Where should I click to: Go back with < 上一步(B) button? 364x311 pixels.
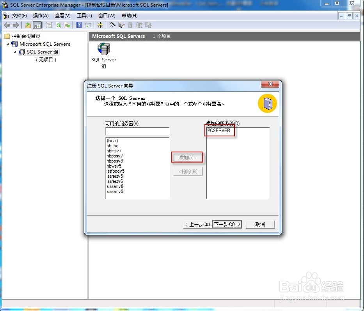197,224
